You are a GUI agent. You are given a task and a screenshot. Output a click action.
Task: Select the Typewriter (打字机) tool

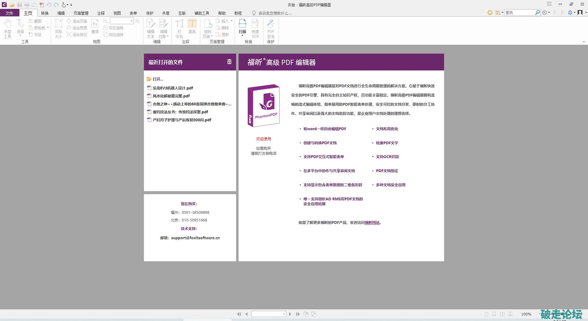[x=179, y=28]
